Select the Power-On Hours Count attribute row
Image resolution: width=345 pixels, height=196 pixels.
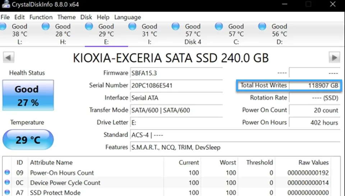[167, 173]
